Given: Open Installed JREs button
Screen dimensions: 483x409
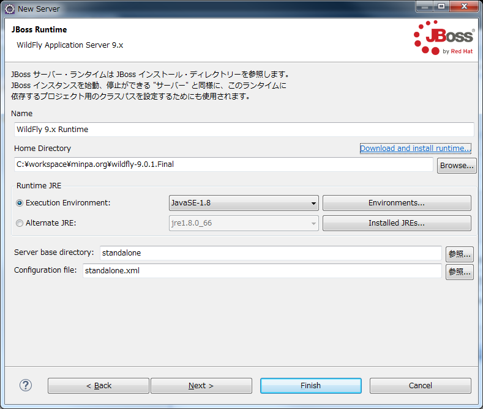Looking at the screenshot, I should pyautogui.click(x=396, y=223).
